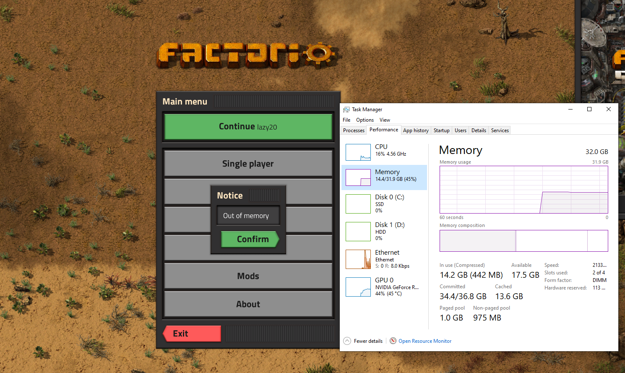
Task: Click the Notice dialog title
Action: point(230,196)
